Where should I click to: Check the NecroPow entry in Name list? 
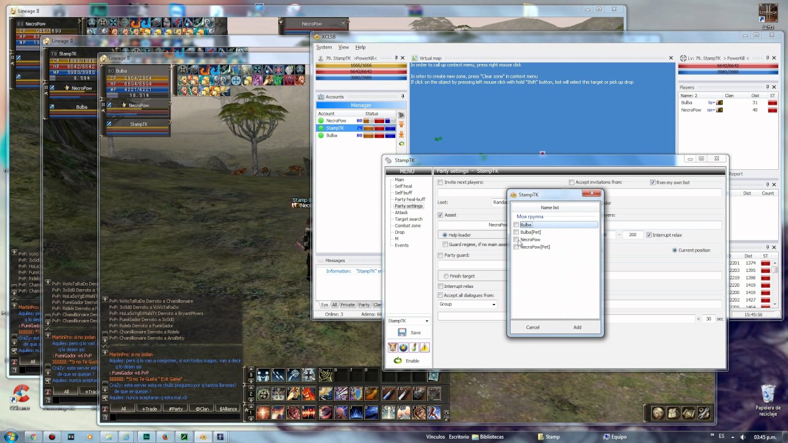tap(517, 240)
